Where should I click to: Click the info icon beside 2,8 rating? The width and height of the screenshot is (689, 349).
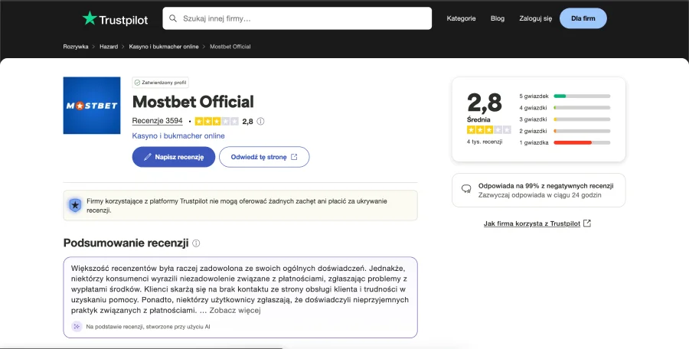[260, 122]
